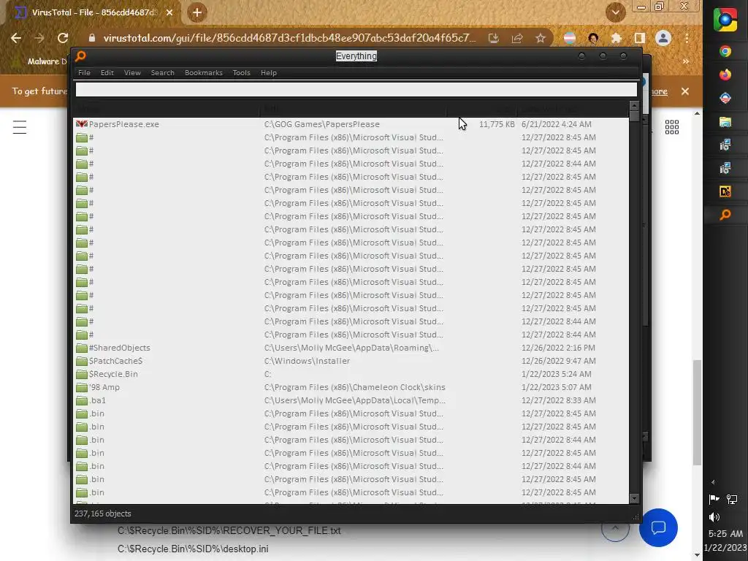Click the 1/22/2023 5:07 AM date cell
Screen dimensions: 748x561
pos(556,387)
